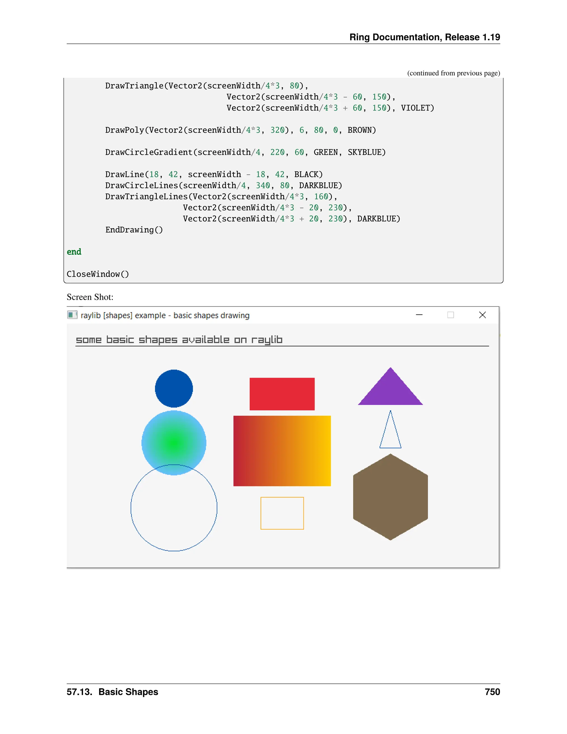This screenshot has height=734, width=567.
Task: Click the '57.13. Basic Shapes' footer text
Action: click(112, 692)
